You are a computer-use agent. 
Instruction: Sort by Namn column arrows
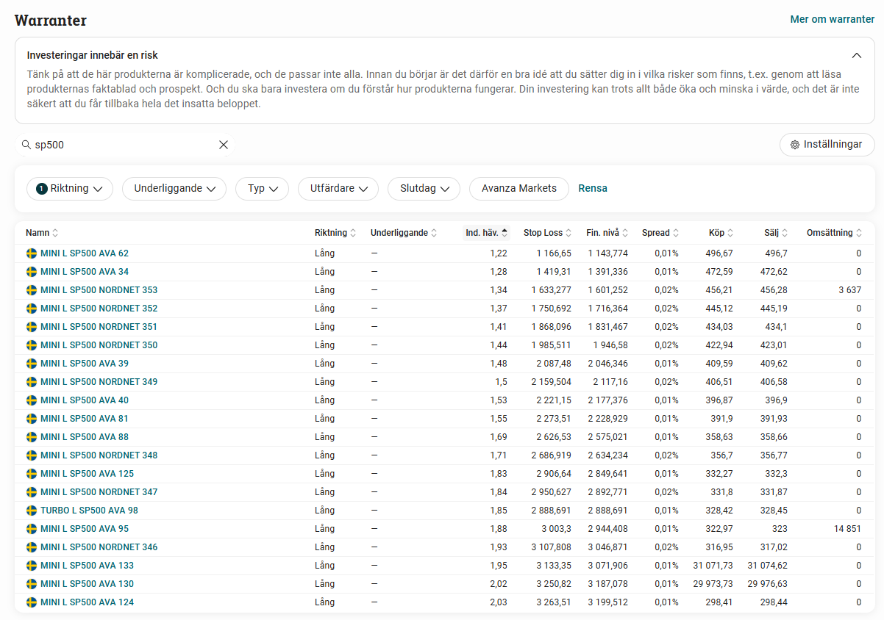[55, 233]
